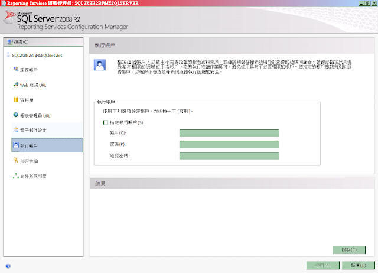Click the E-mail Settings envelope icon

tap(16, 130)
